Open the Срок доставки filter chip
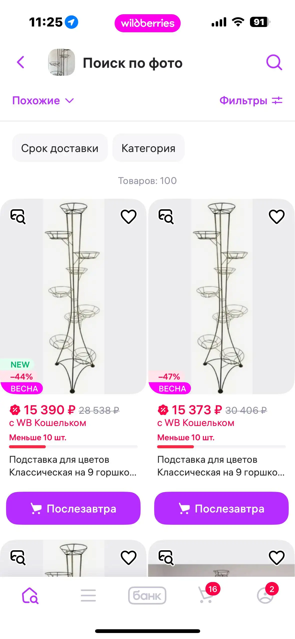This screenshot has width=295, height=639. 60,148
